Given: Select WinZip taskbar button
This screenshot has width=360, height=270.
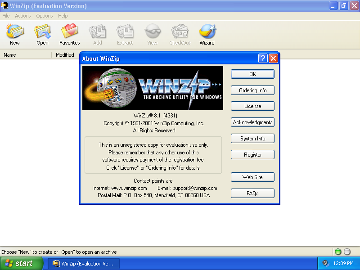Looking at the screenshot, I should pos(84,263).
